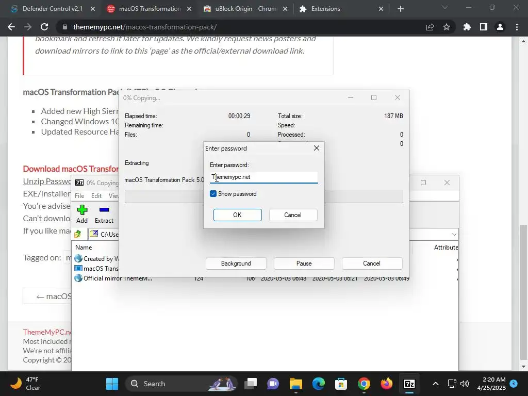This screenshot has height=396, width=528.
Task: Click the extraction progress bar
Action: (263, 196)
